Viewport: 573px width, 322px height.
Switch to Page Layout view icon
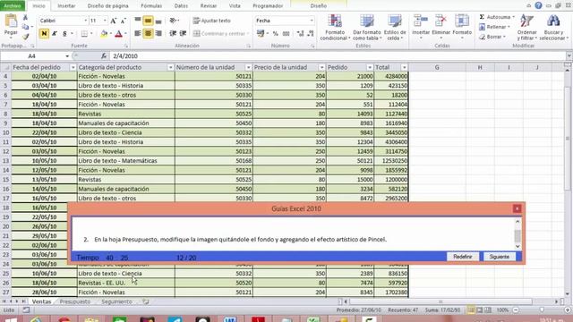click(480, 310)
